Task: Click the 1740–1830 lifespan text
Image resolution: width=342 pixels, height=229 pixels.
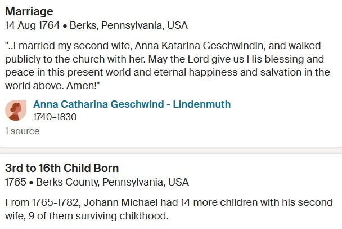Action: click(55, 117)
